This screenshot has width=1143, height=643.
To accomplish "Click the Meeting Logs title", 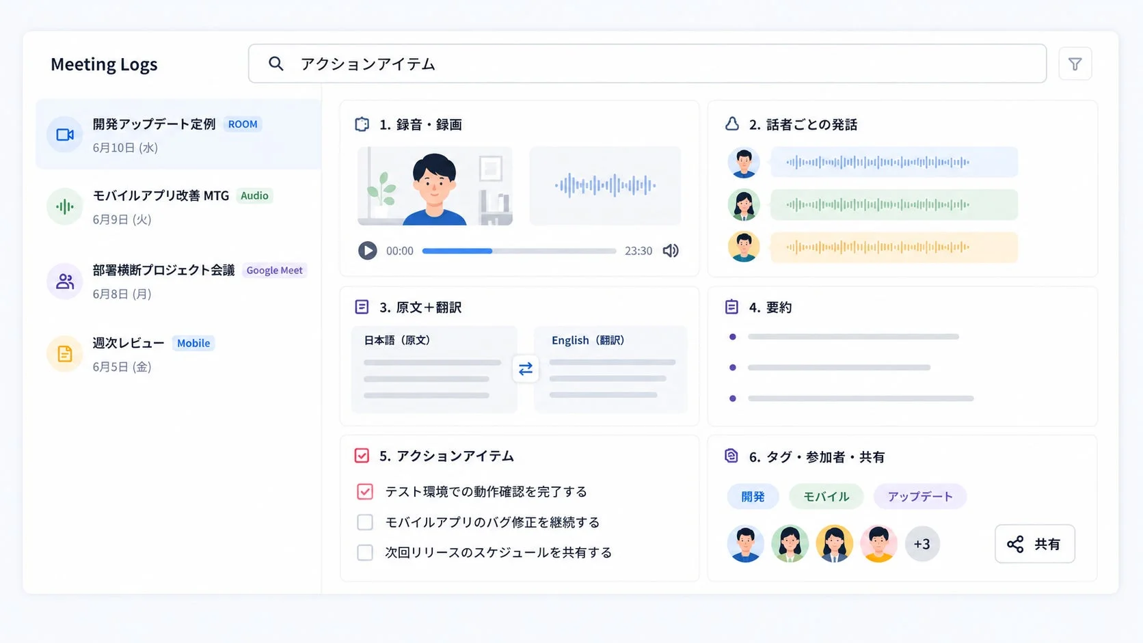I will pos(104,64).
